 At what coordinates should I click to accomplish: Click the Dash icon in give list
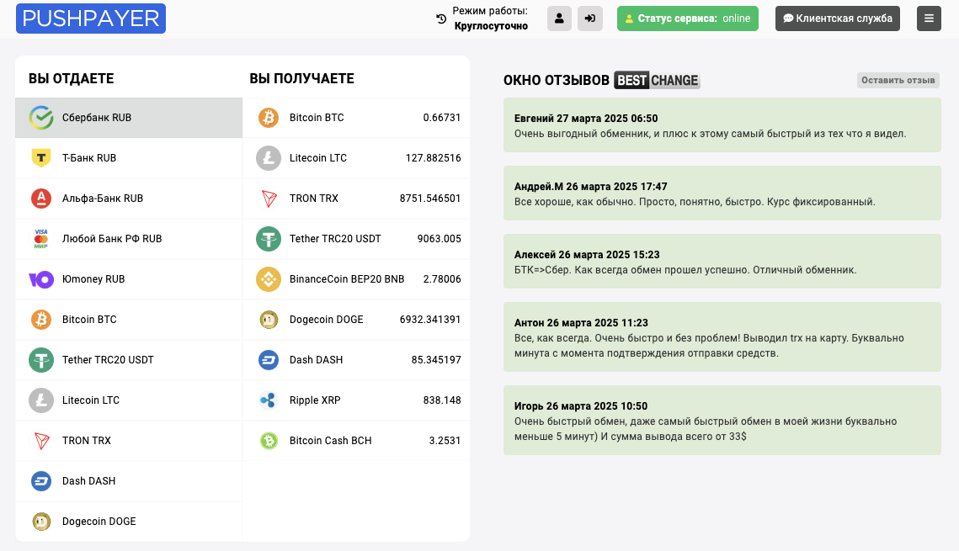[x=41, y=480]
